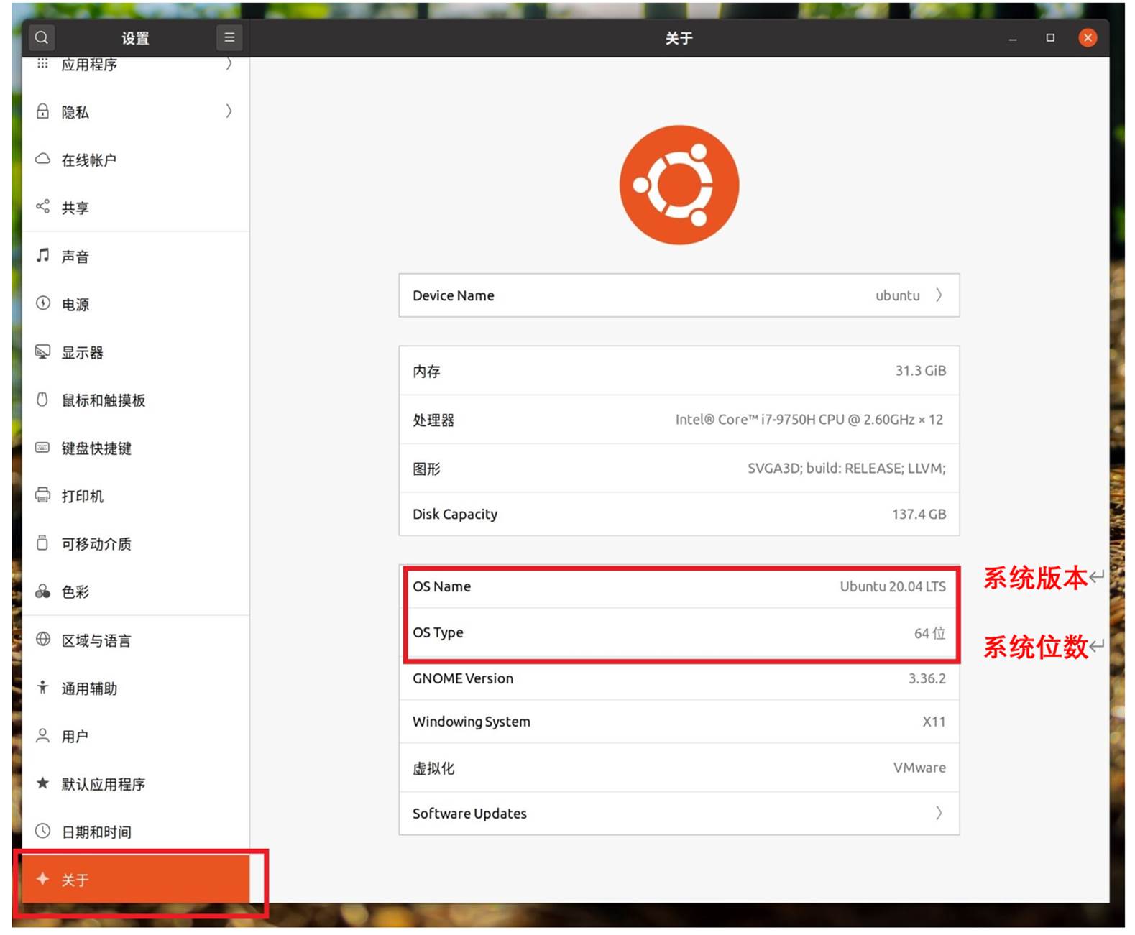
Task: Select 用户 in the sidebar
Action: (x=136, y=736)
